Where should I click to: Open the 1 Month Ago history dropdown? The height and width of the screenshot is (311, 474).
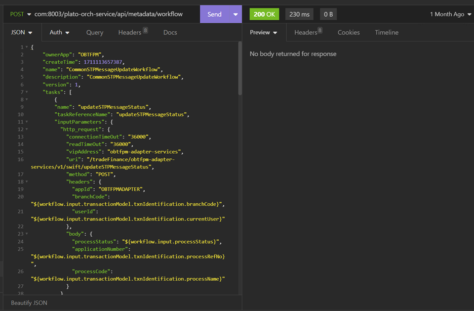click(x=450, y=14)
